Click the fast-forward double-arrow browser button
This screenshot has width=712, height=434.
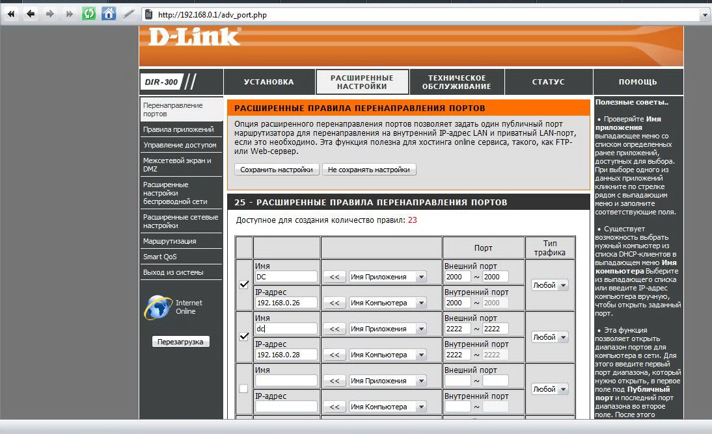(69, 14)
